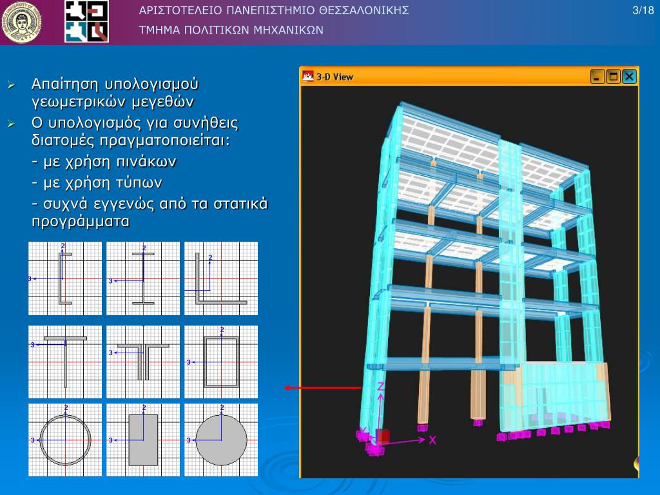Click the line "- με χρήση πινάκων"
Screen dimensions: 660x495
tap(104, 162)
